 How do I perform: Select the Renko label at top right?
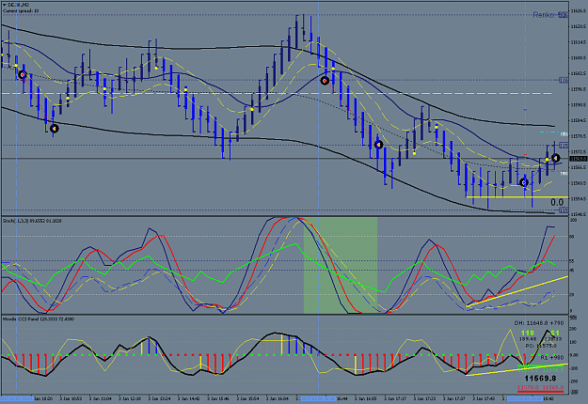pyautogui.click(x=549, y=15)
